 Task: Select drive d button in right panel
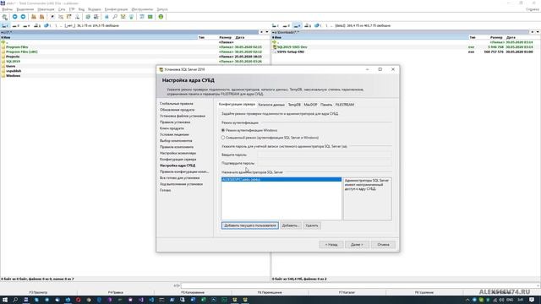click(286, 25)
